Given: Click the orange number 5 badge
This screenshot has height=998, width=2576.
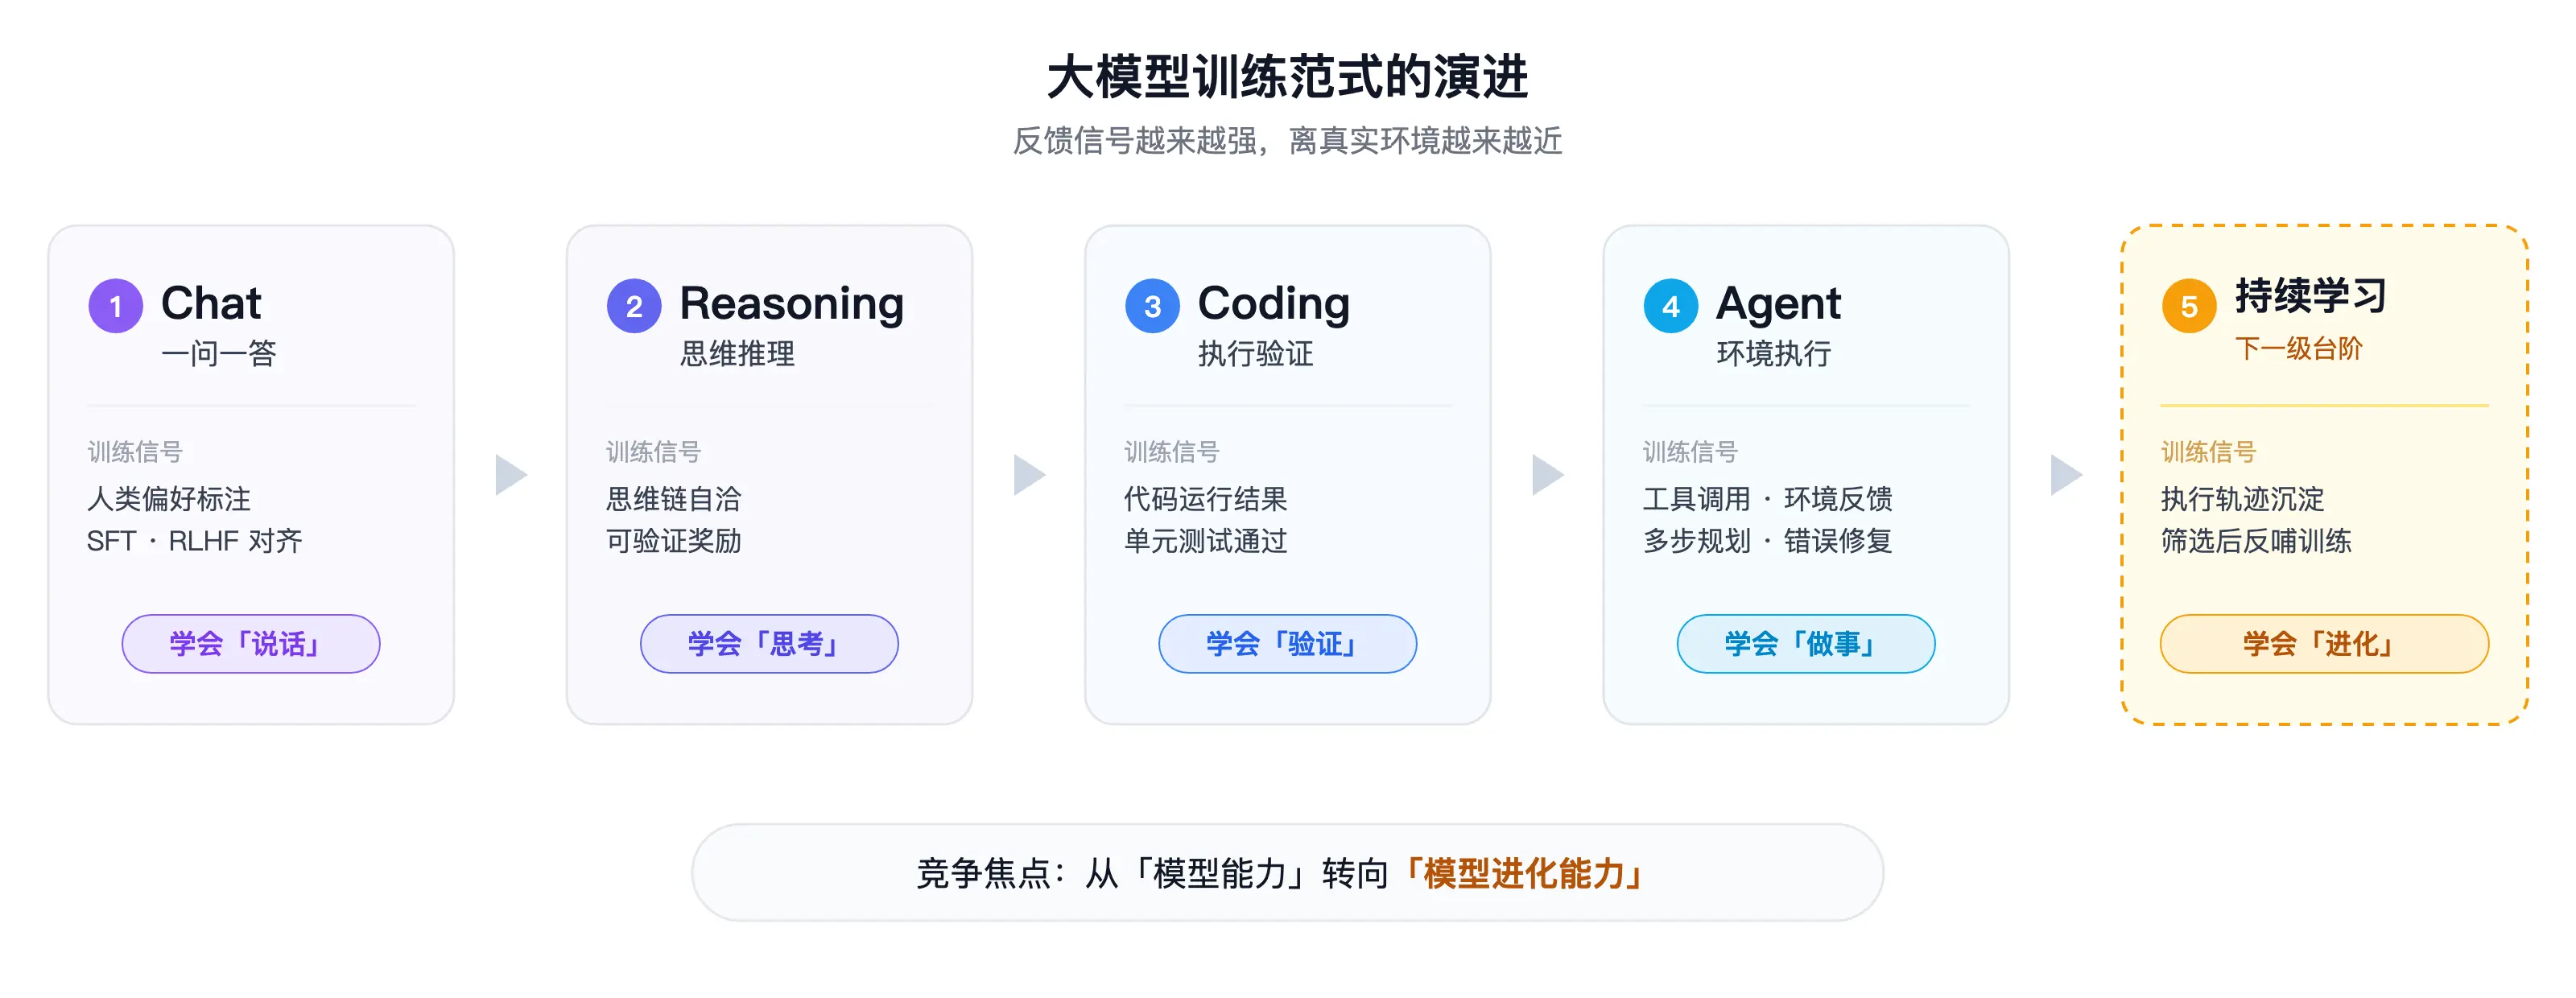Looking at the screenshot, I should [x=2189, y=306].
